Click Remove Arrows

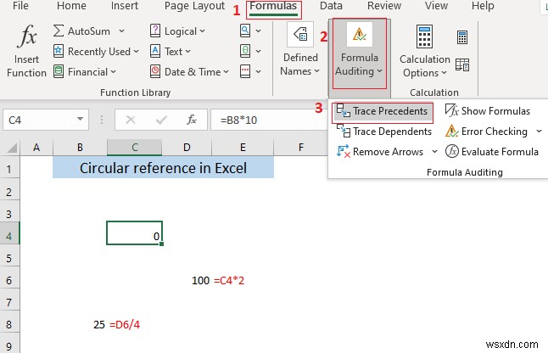pyautogui.click(x=379, y=152)
